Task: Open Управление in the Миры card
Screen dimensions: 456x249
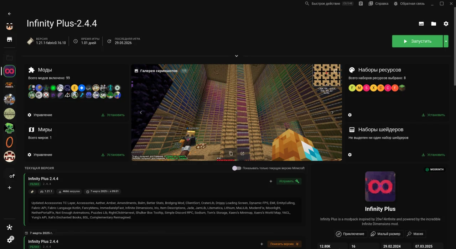Action: (x=40, y=155)
